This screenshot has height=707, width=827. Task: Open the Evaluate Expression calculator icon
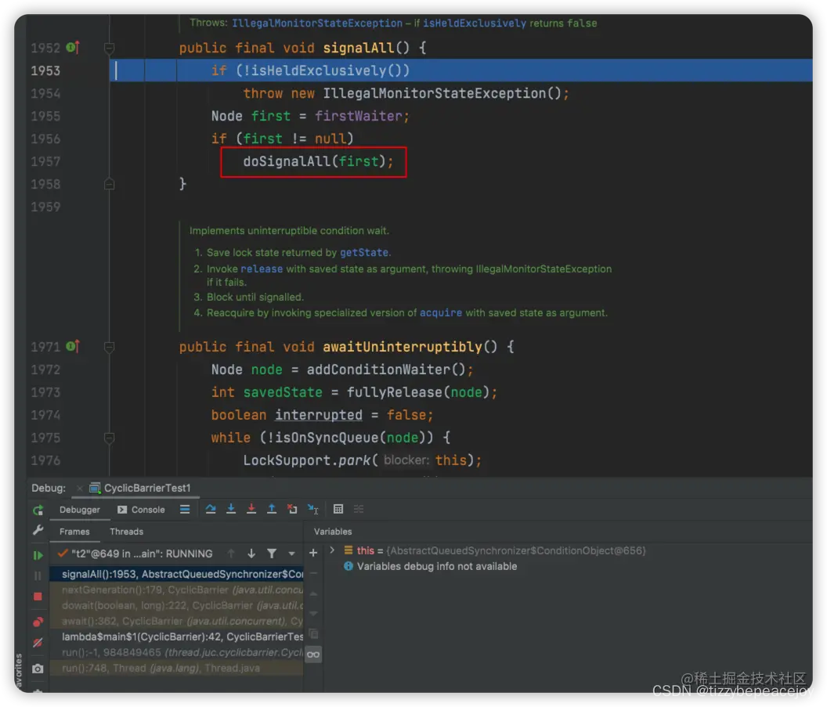pos(338,509)
